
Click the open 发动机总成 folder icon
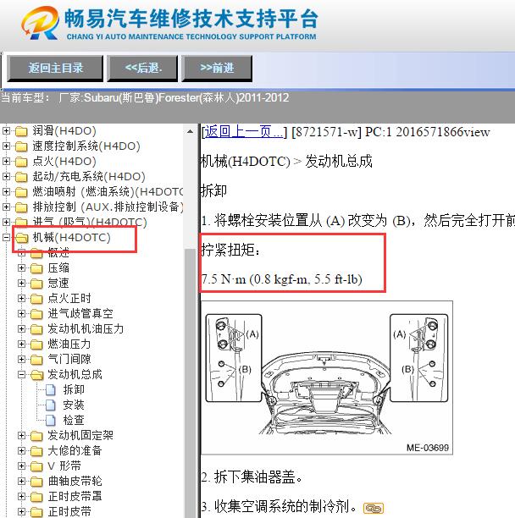(x=37, y=375)
